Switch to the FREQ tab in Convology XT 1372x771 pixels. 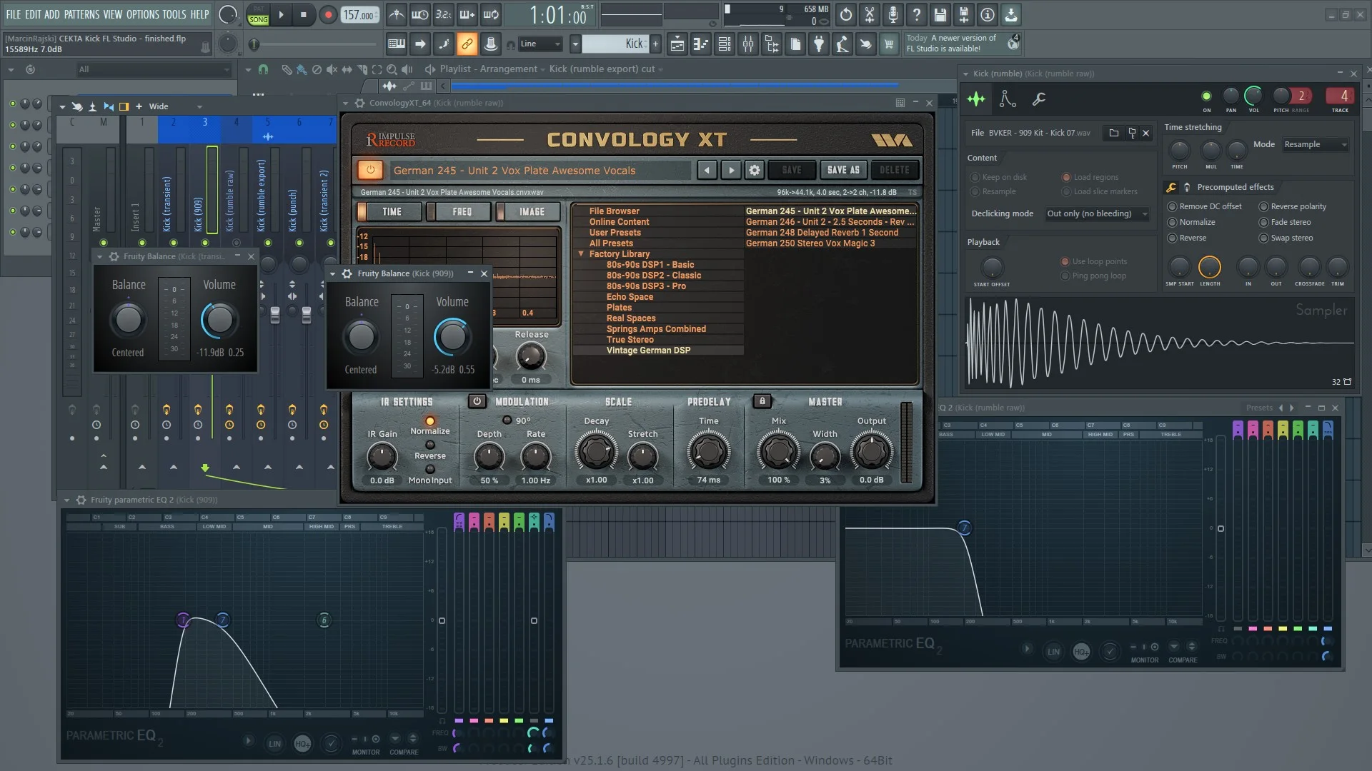point(460,211)
